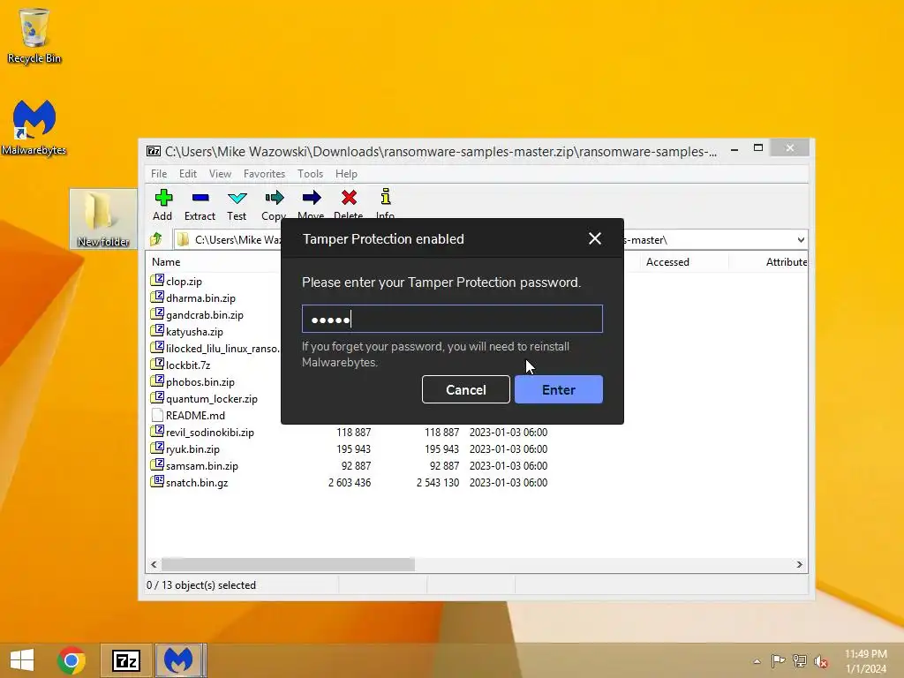
Task: Click the Delete toolbar icon
Action: (x=349, y=198)
